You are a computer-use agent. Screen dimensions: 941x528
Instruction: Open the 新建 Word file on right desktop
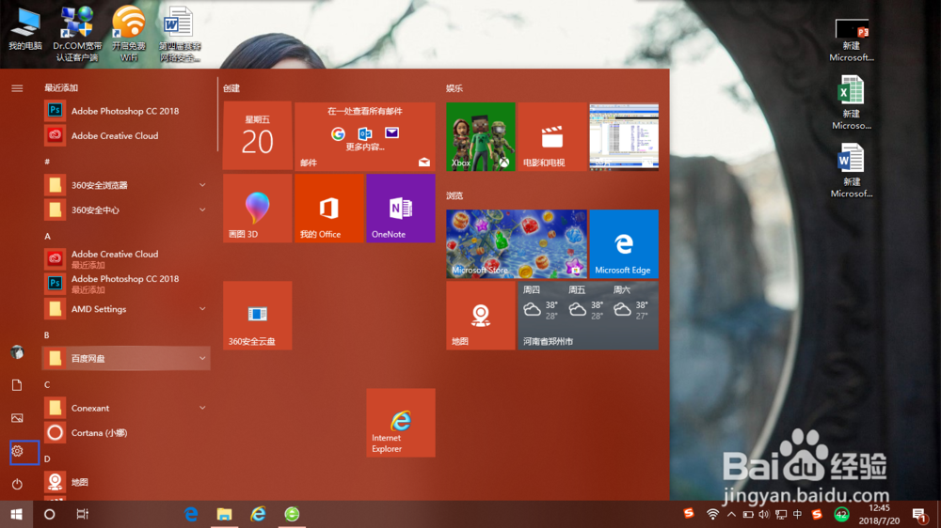click(851, 171)
